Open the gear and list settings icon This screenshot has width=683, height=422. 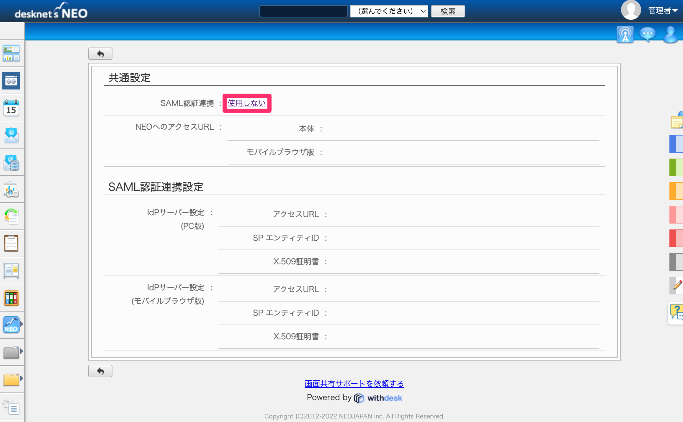tap(11, 407)
